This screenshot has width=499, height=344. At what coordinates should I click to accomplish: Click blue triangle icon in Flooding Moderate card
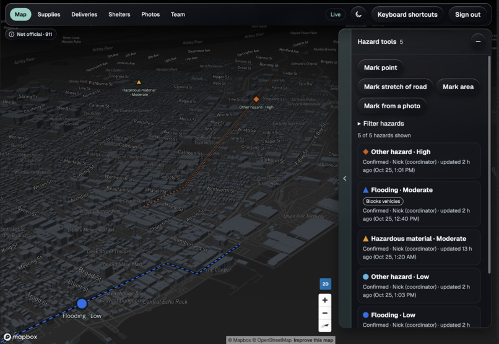pyautogui.click(x=366, y=190)
